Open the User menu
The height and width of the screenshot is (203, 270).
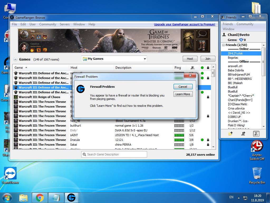[x=32, y=24]
